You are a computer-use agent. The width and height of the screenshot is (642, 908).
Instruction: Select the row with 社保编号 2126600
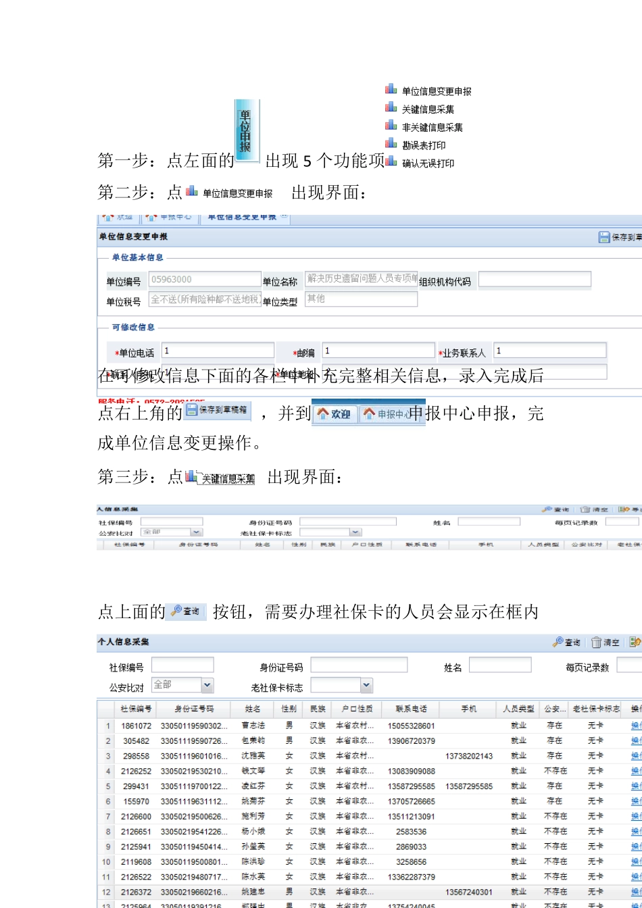click(x=369, y=816)
